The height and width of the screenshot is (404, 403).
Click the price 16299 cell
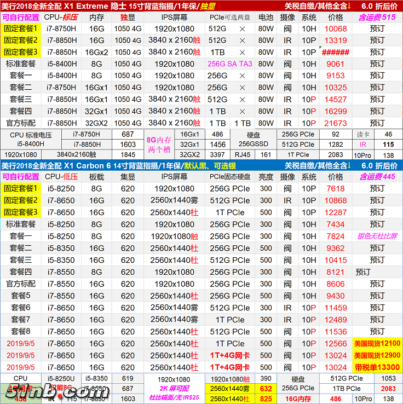336,111
